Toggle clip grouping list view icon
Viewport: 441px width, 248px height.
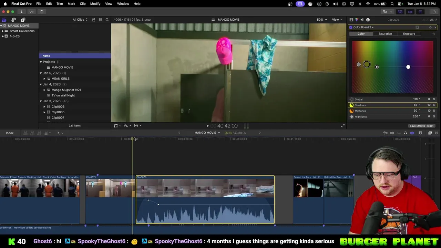[93, 20]
